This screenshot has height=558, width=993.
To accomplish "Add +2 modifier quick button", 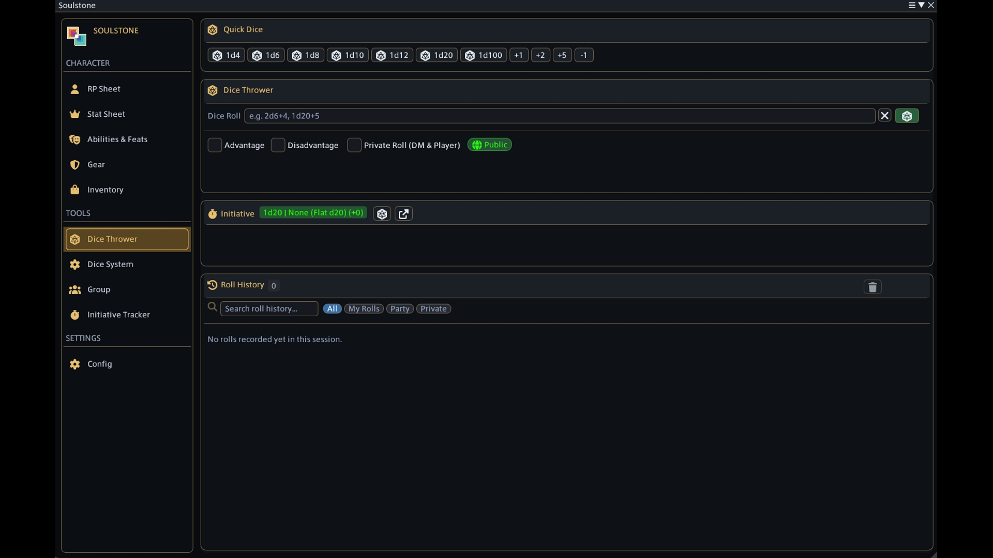I will click(540, 55).
